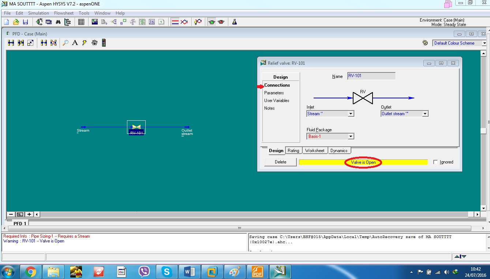Click the PFD zoom in plus button
This screenshot has height=279, width=490.
[x=29, y=214]
